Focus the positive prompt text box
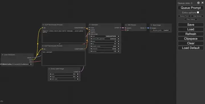The image size is (205, 104). tap(64, 36)
